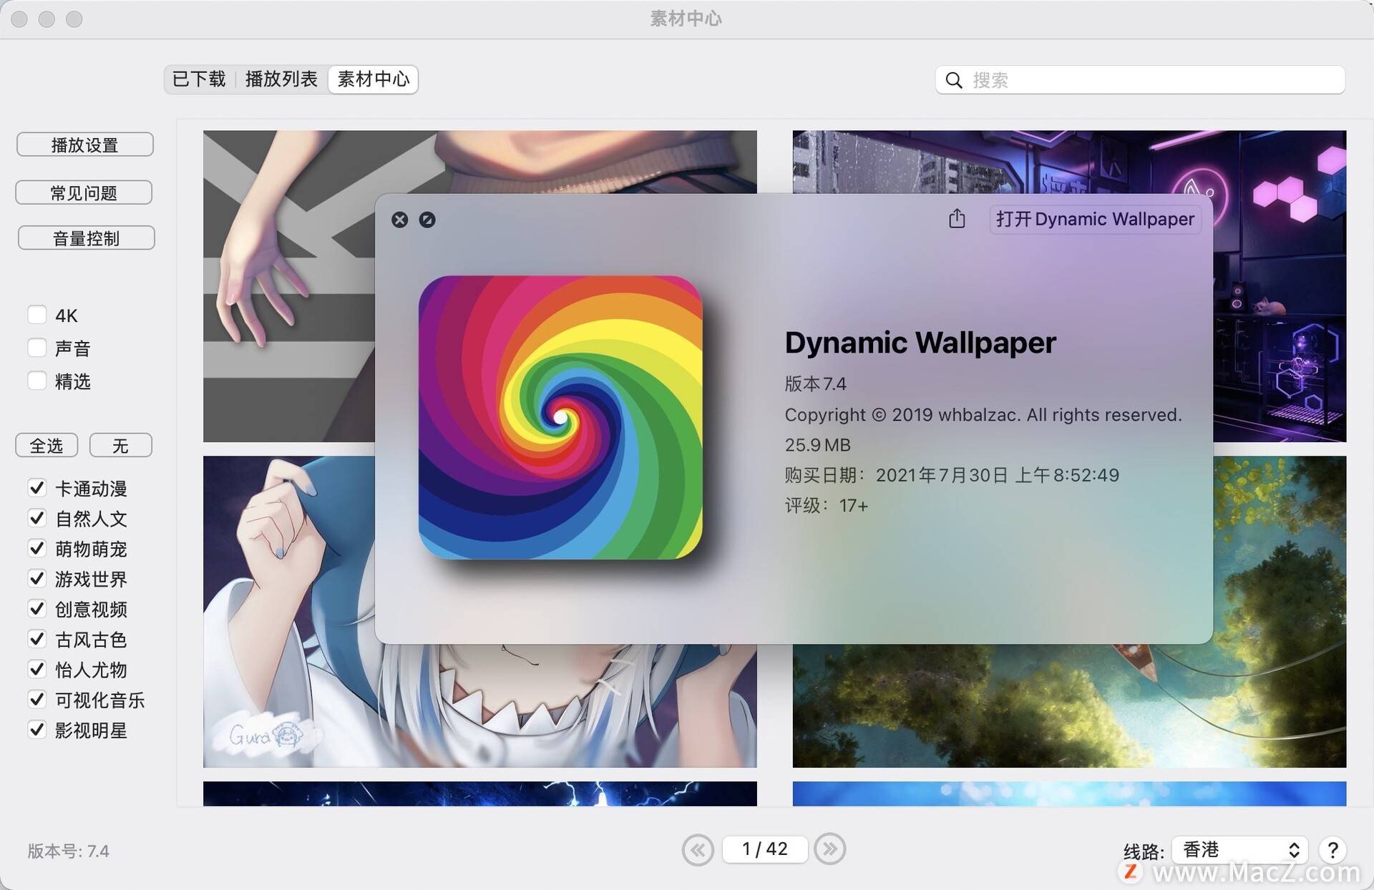The width and height of the screenshot is (1374, 890).
Task: Enable the 精选 filter checkbox
Action: pyautogui.click(x=37, y=381)
